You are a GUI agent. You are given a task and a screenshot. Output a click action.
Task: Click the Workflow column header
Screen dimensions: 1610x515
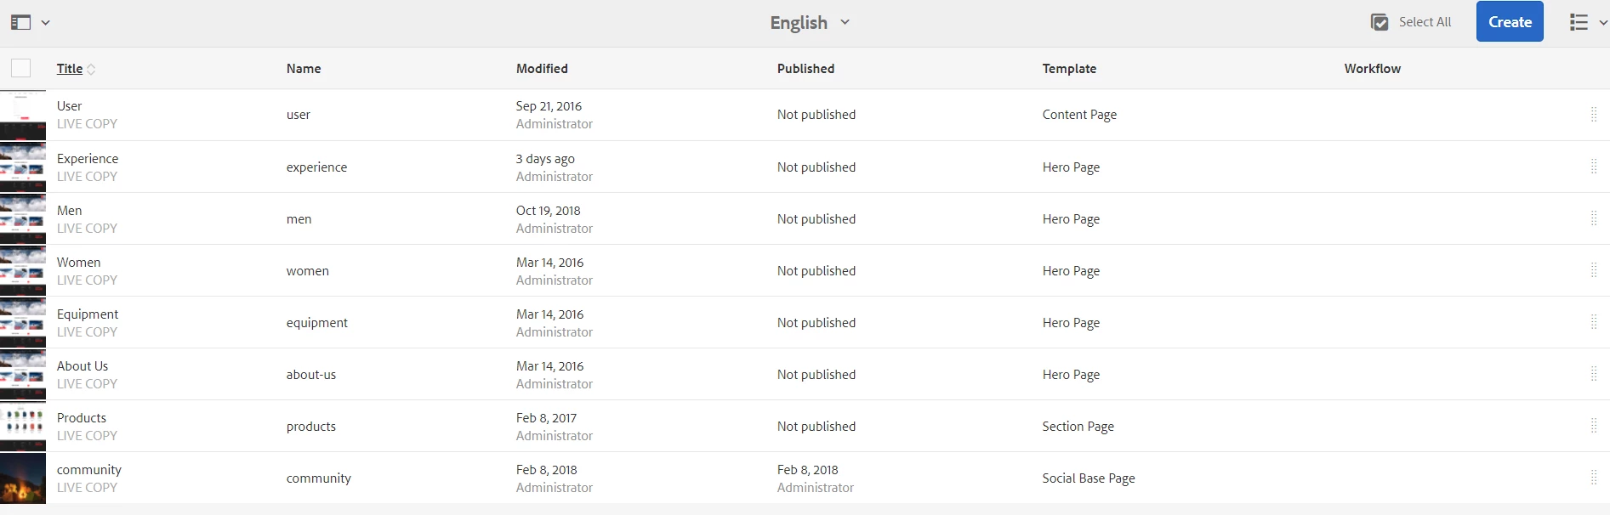coord(1372,69)
